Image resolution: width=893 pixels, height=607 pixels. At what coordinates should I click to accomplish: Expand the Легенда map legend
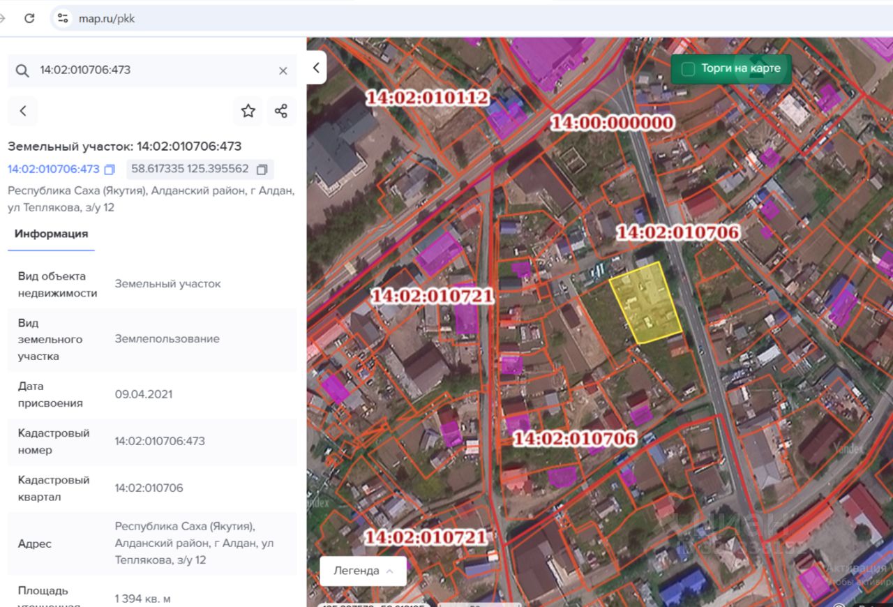point(363,571)
